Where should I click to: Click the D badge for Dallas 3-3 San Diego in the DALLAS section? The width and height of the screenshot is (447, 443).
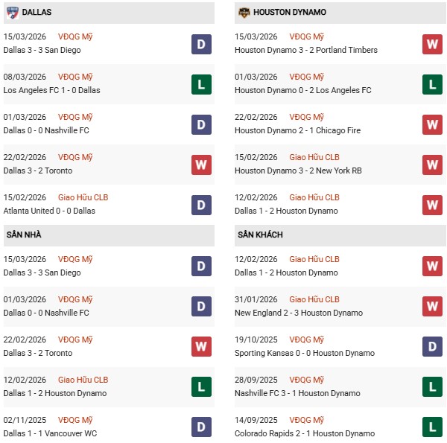(201, 44)
